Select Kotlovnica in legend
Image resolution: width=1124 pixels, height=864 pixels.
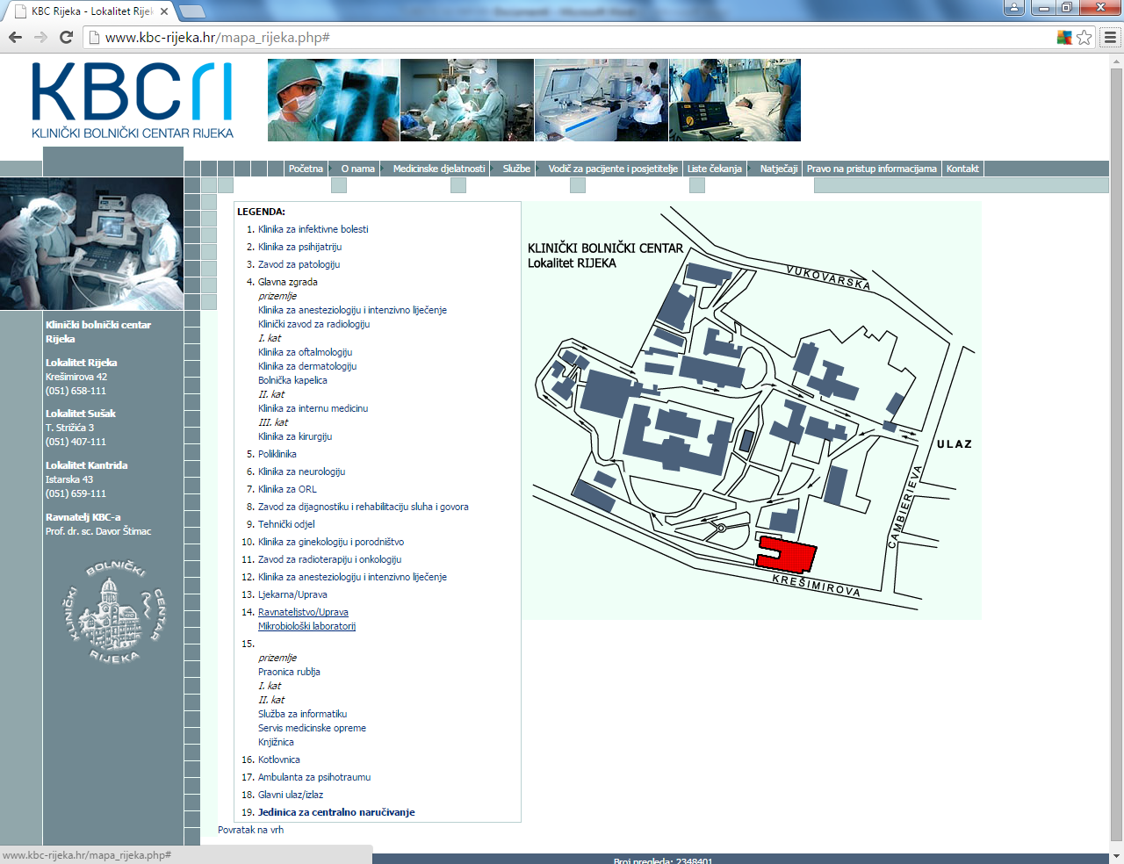pyautogui.click(x=279, y=760)
